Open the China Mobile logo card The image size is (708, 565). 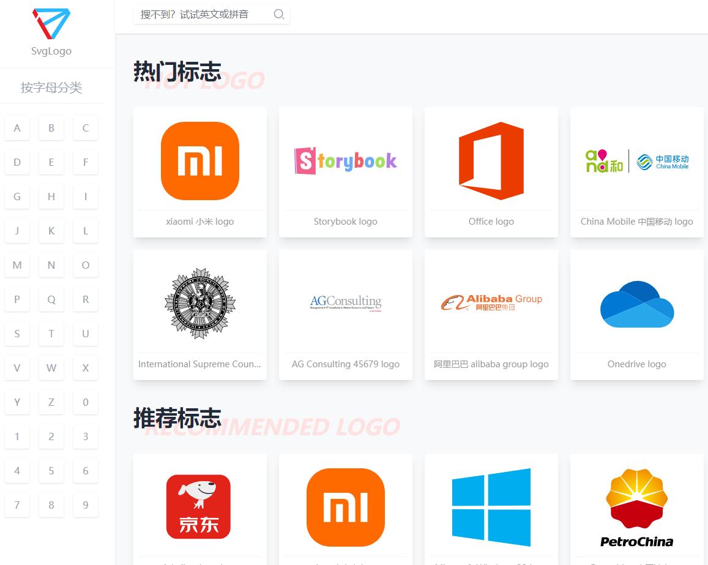[x=636, y=161]
